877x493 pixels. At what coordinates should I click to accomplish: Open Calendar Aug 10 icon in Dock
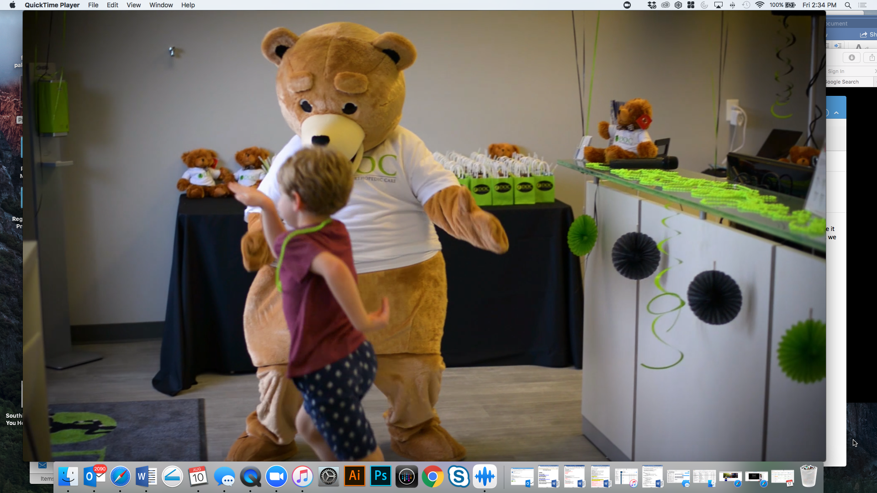pos(198,477)
